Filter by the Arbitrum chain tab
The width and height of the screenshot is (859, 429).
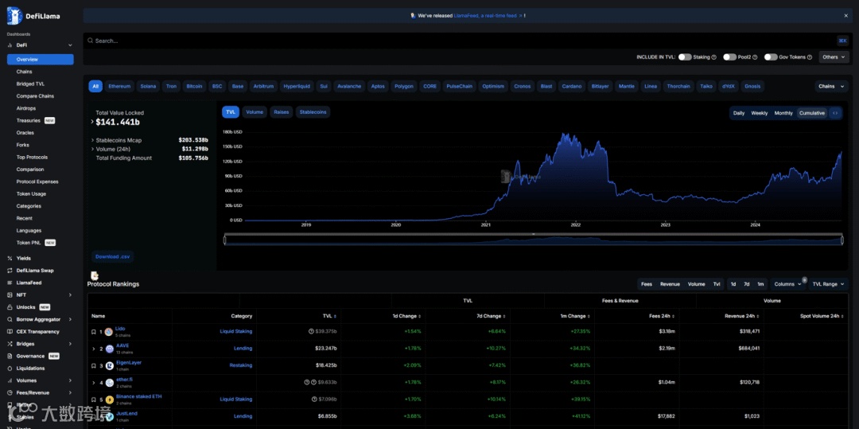pos(263,86)
